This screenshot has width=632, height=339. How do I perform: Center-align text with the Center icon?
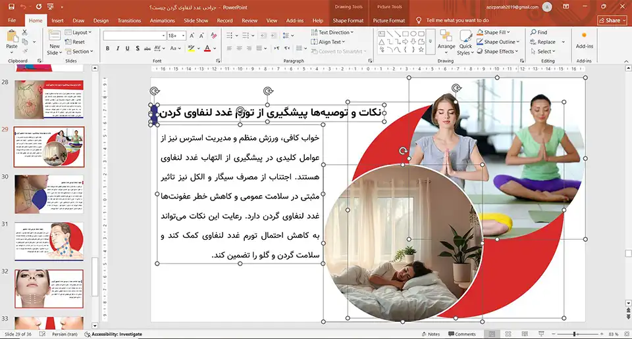(239, 48)
